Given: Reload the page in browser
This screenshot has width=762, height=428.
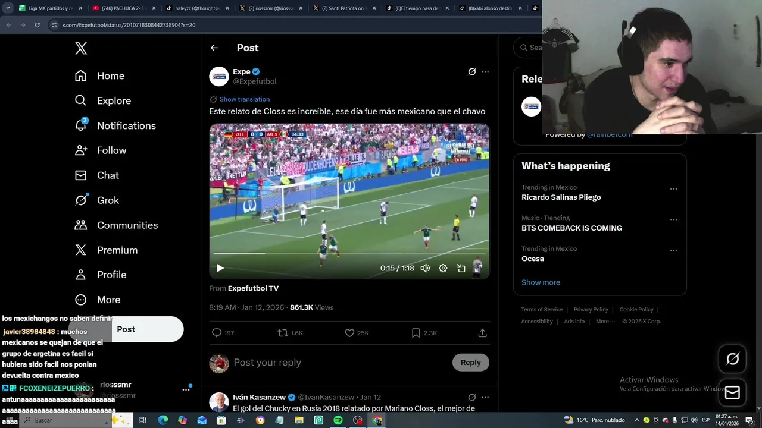Looking at the screenshot, I should click(37, 25).
